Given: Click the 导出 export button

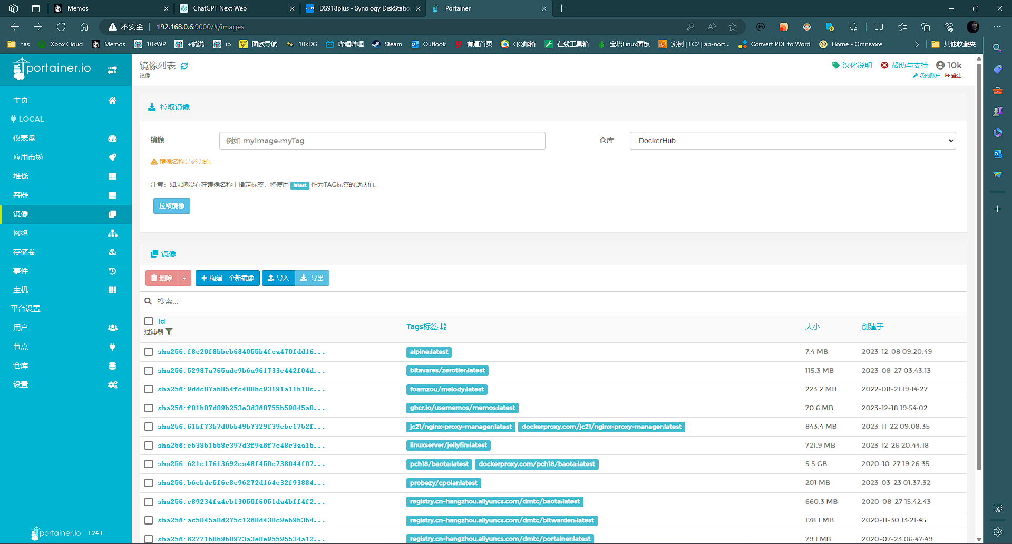Looking at the screenshot, I should point(312,278).
